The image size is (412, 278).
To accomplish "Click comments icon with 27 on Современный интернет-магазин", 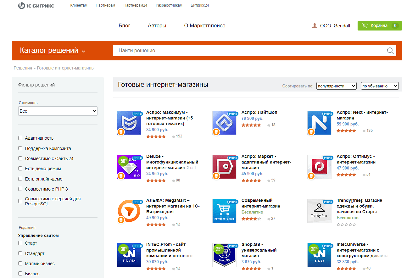I will 269,219.
